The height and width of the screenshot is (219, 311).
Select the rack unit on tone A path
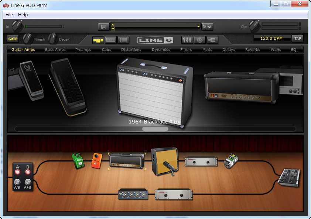pos(201,161)
